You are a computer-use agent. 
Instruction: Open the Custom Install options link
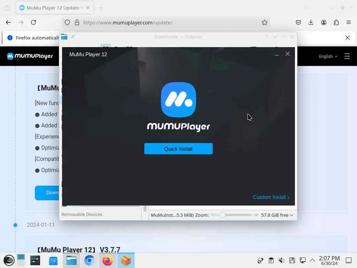(271, 197)
